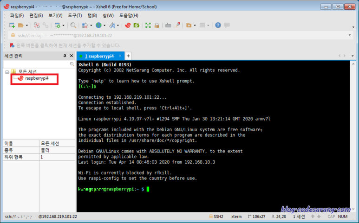Click the speech bubble feedback icon

tap(227, 25)
